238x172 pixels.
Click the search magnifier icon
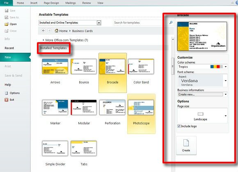[171, 23]
